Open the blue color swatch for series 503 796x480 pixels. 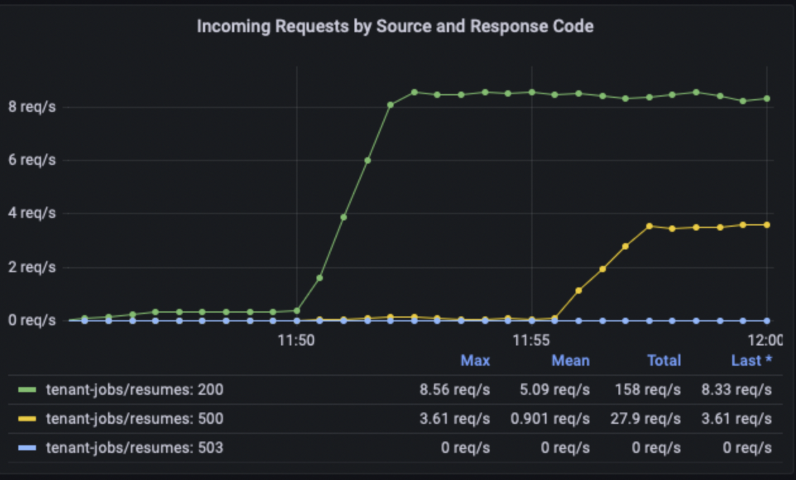(x=27, y=448)
